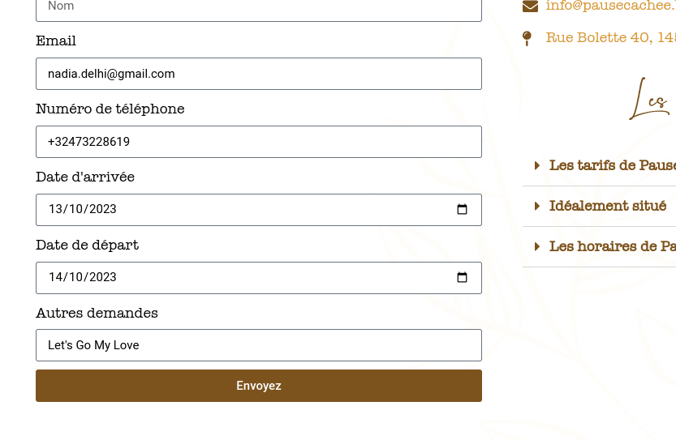Open departure date calendar picker icon

pyautogui.click(x=462, y=277)
